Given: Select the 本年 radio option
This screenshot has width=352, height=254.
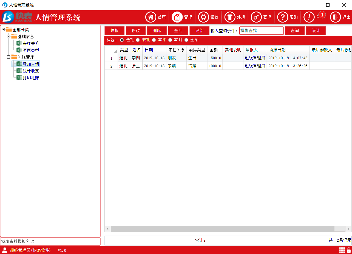Looking at the screenshot, I should [154, 40].
